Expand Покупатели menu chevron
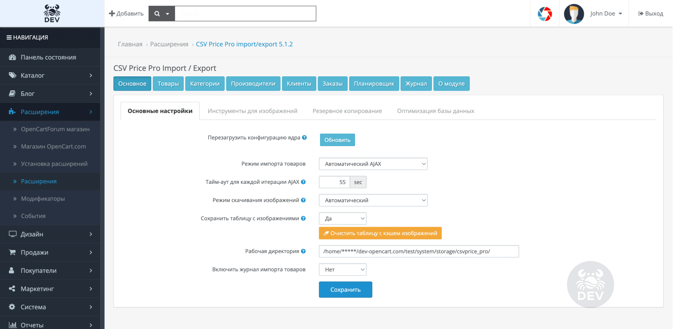Screen dimensions: 673x329 click(x=91, y=270)
